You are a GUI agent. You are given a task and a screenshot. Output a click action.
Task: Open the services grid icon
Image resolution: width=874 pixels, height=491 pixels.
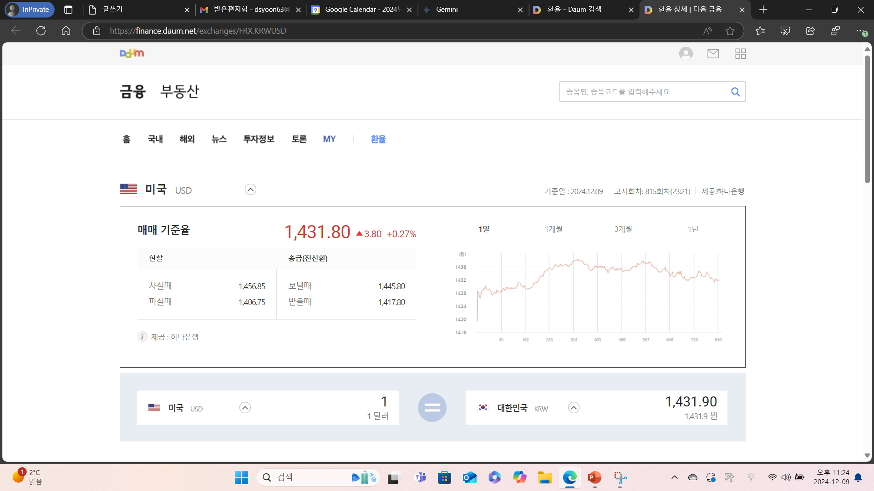pos(740,54)
